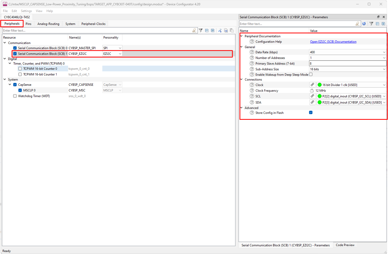The image size is (388, 254).
Task: Enable TCPWM 16-bit Counter 0 checkbox
Action: click(x=20, y=69)
